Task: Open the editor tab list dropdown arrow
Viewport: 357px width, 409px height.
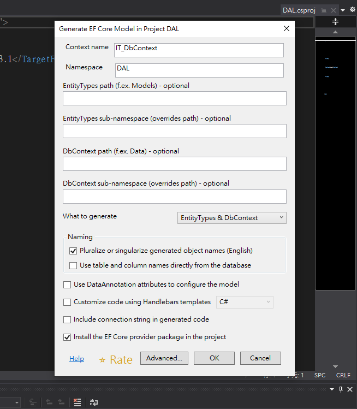Action: (343, 10)
